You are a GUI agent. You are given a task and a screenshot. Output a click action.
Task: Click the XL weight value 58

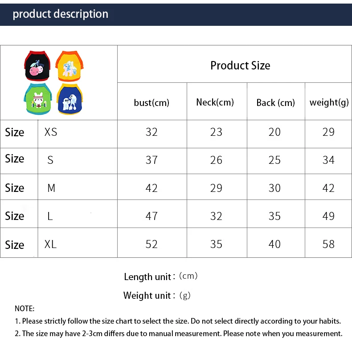(x=328, y=244)
